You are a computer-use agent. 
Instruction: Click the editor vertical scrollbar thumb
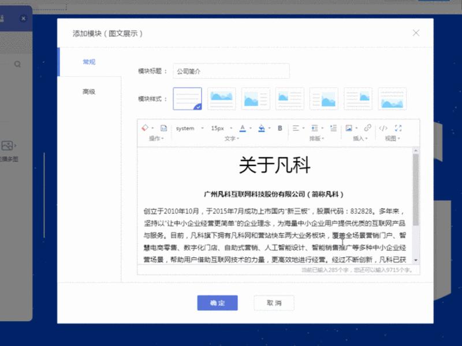coord(416,190)
